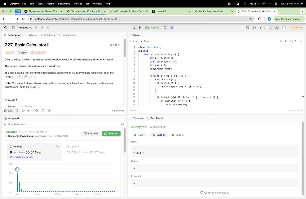Go to next problem chevron

point(42,28)
